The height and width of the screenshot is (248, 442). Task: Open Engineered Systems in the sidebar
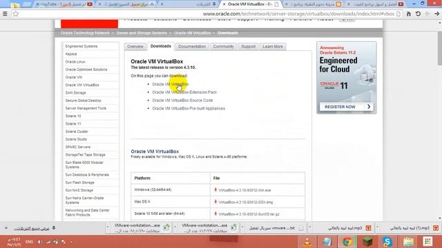(81, 46)
